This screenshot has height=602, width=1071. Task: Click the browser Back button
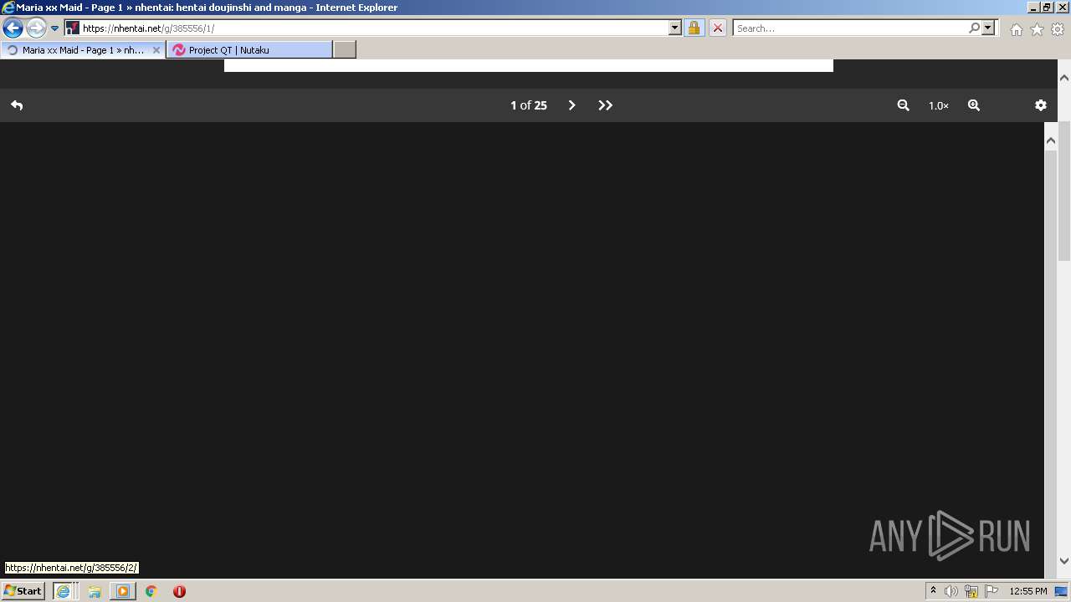[13, 28]
